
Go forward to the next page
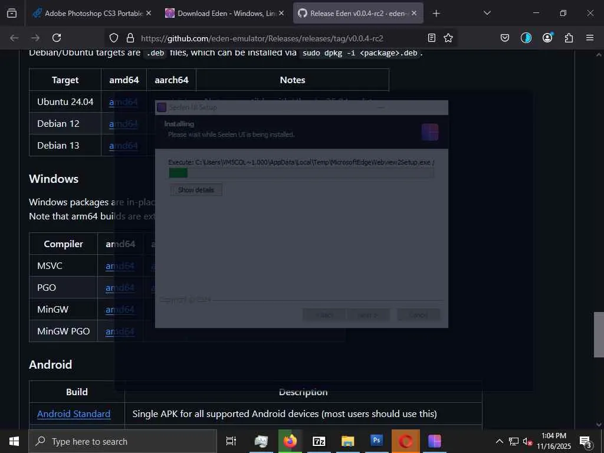(35, 38)
